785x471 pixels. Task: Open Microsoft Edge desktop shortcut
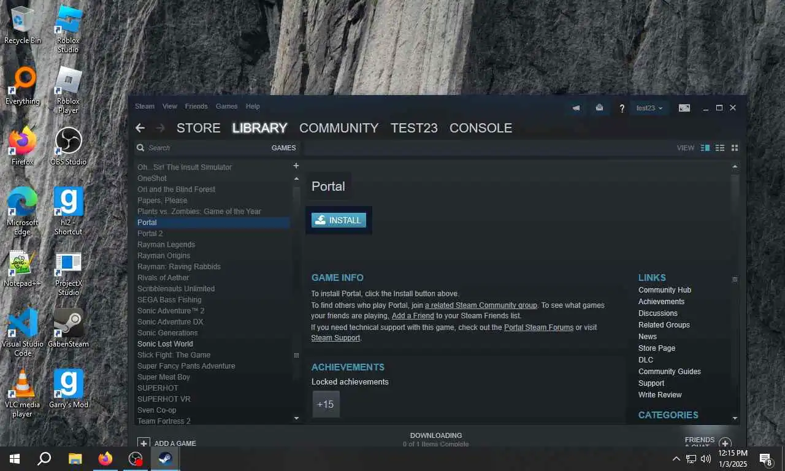[23, 212]
